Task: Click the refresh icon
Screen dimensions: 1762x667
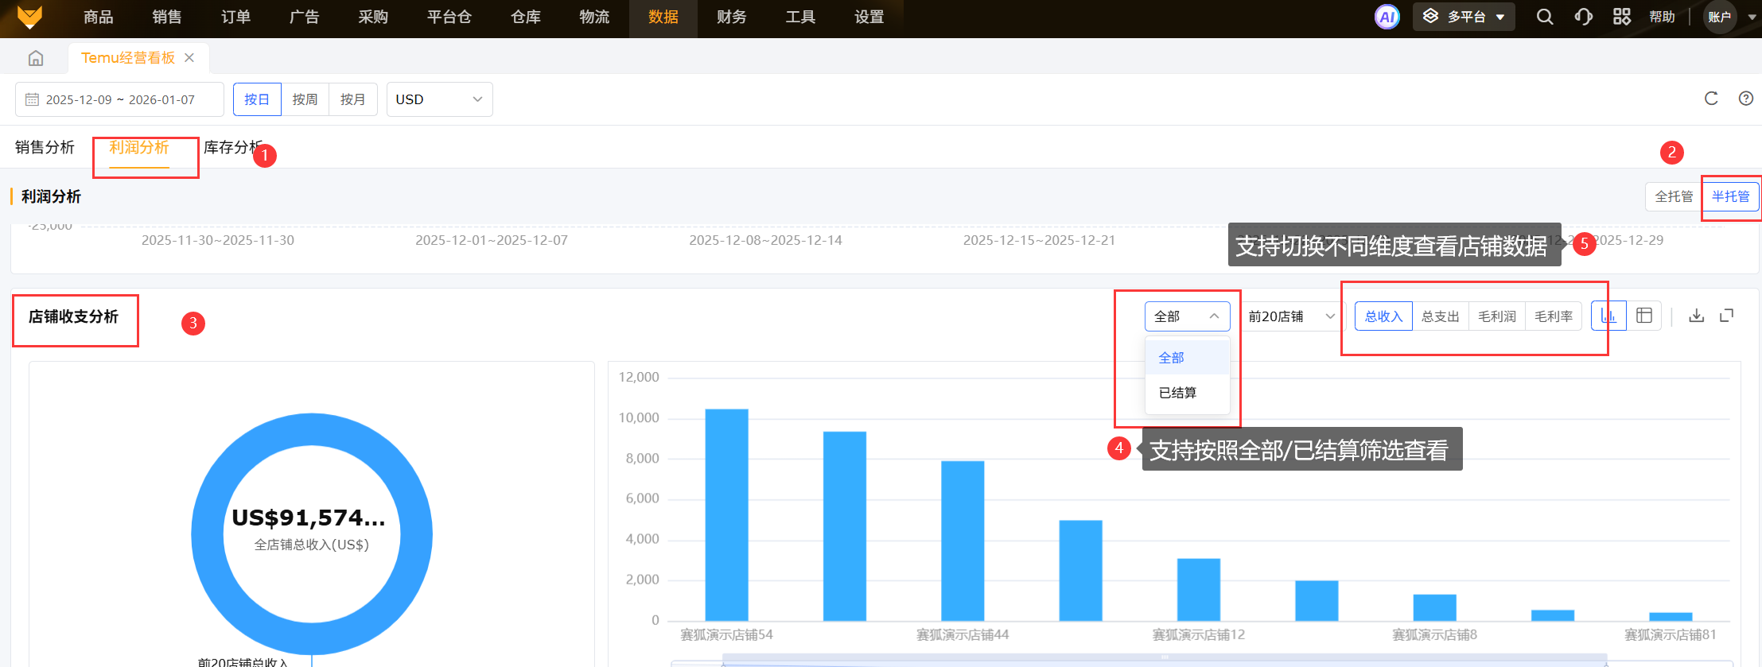Action: pyautogui.click(x=1711, y=99)
